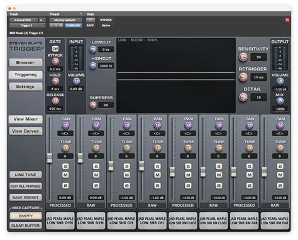This screenshot has width=298, height=240.
Task: Open the Preset settings menu circle button
Action: click(81, 14)
